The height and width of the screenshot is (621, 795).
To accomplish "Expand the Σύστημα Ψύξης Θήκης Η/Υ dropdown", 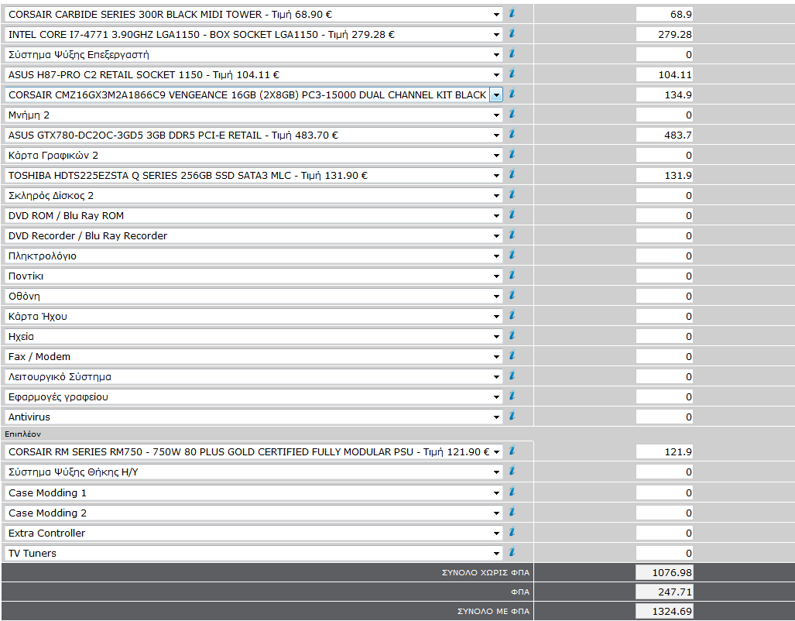I will 253,472.
